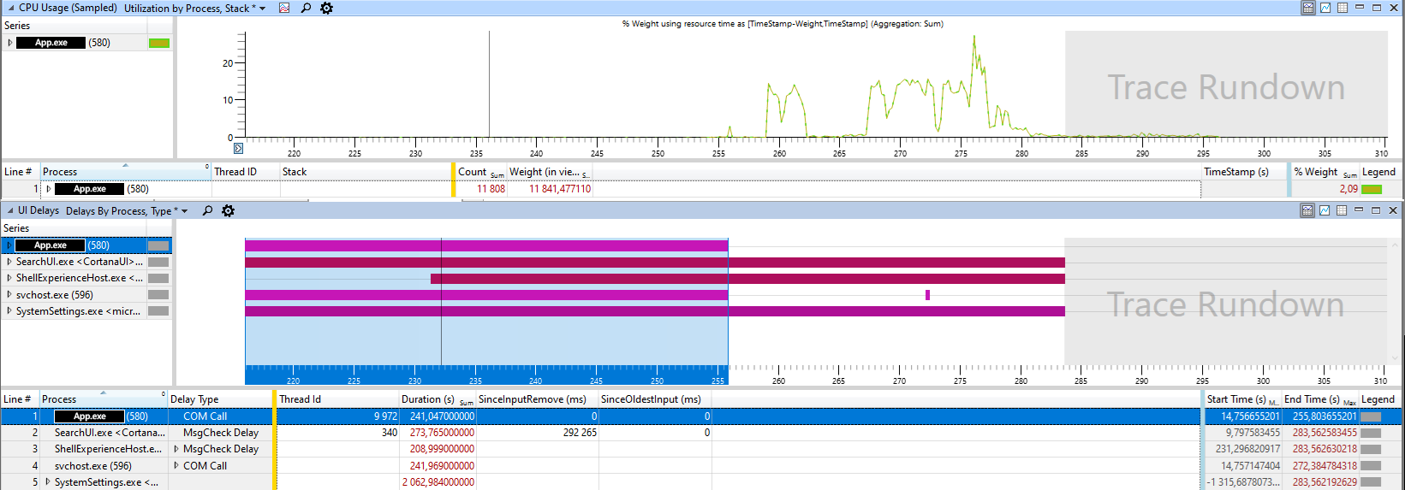
Task: Open search in the UI Delays panel
Action: click(207, 210)
